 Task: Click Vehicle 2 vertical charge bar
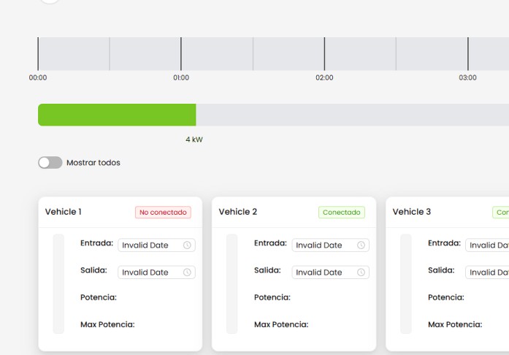click(232, 283)
